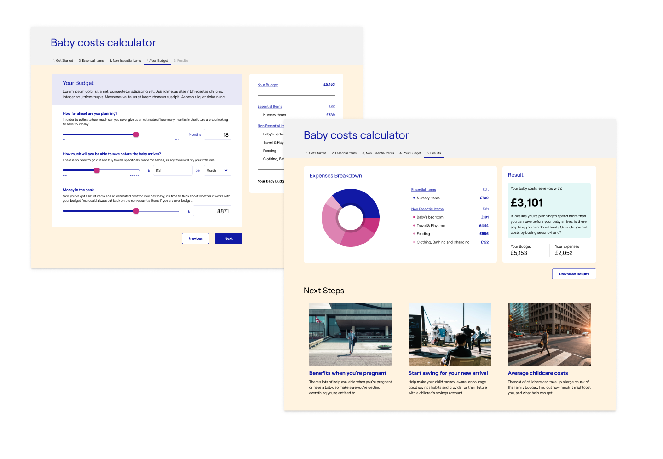The height and width of the screenshot is (459, 663).
Task: Click the "Baby's bedroom" row in Expenses Breakdown
Action: pyautogui.click(x=451, y=217)
